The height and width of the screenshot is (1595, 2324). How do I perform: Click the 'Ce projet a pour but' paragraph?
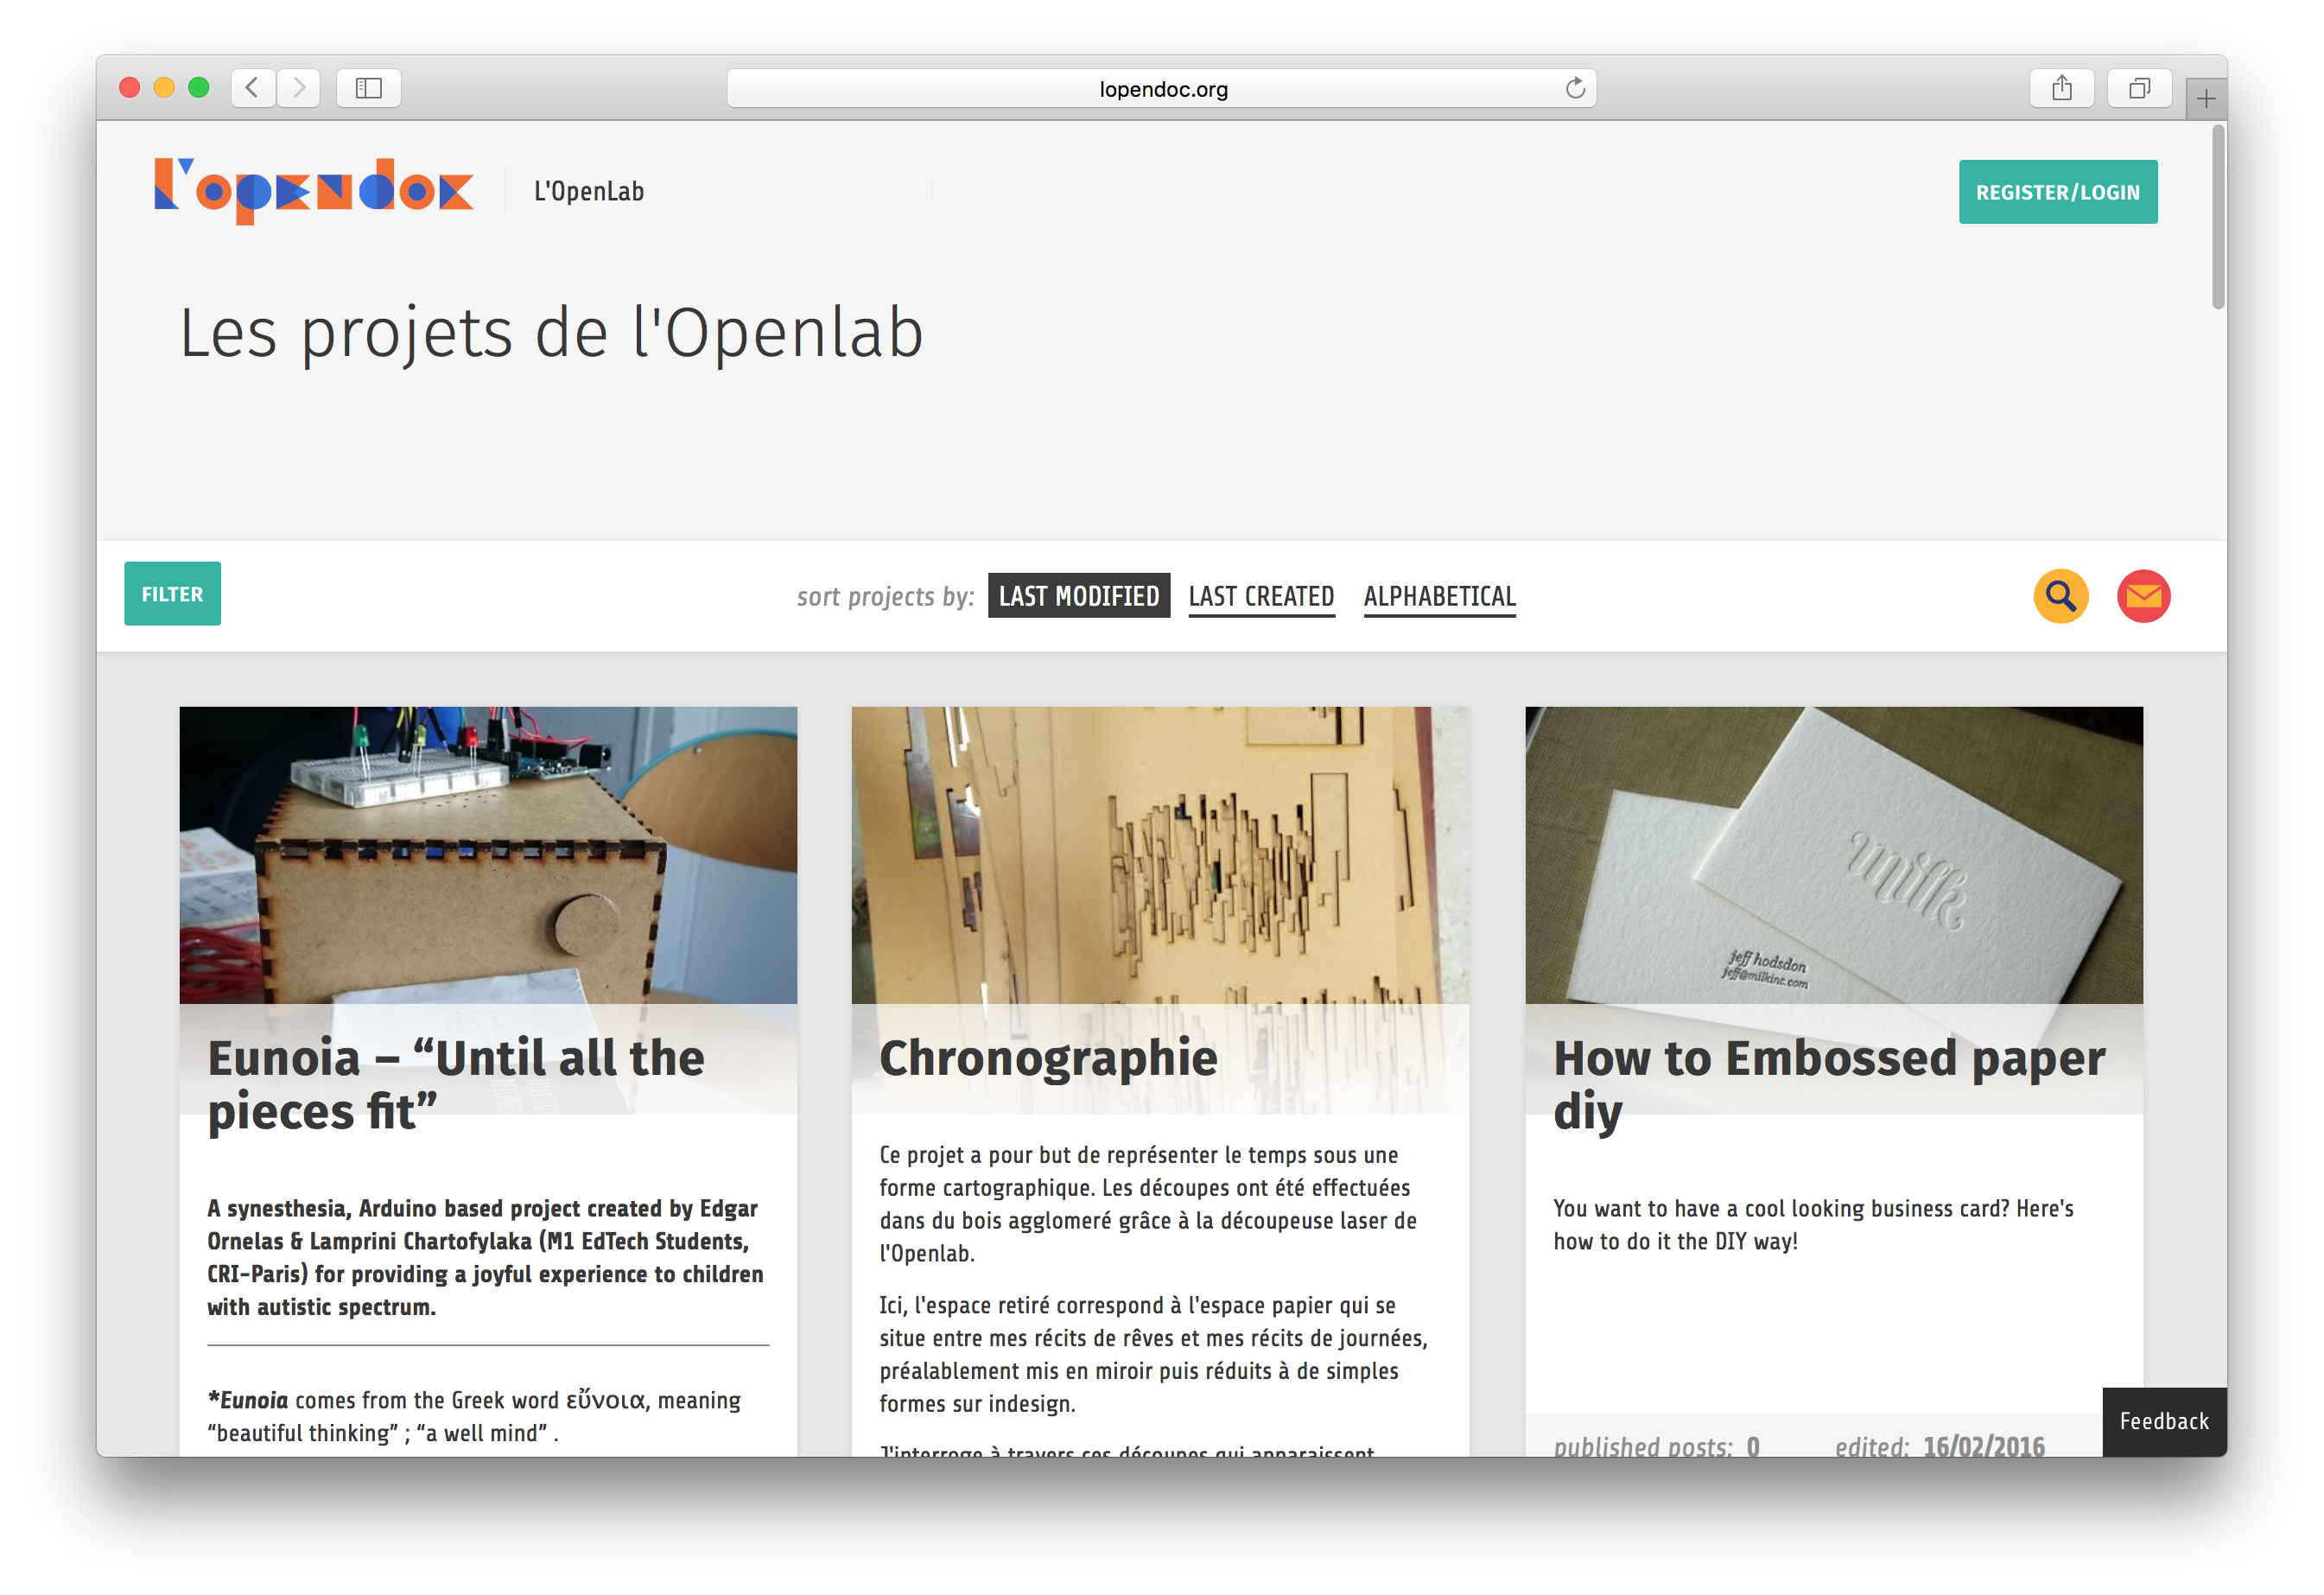pyautogui.click(x=1148, y=1203)
